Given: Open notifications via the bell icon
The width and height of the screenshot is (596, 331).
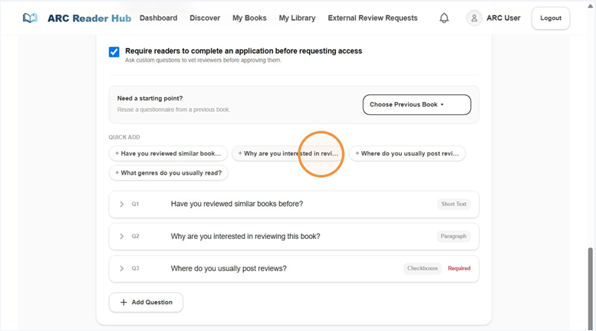Looking at the screenshot, I should pos(444,18).
